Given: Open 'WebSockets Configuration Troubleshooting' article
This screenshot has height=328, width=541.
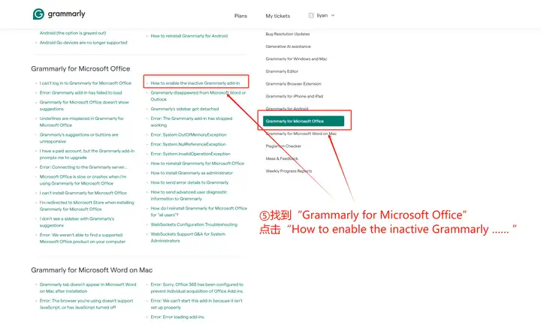Looking at the screenshot, I should (194, 224).
